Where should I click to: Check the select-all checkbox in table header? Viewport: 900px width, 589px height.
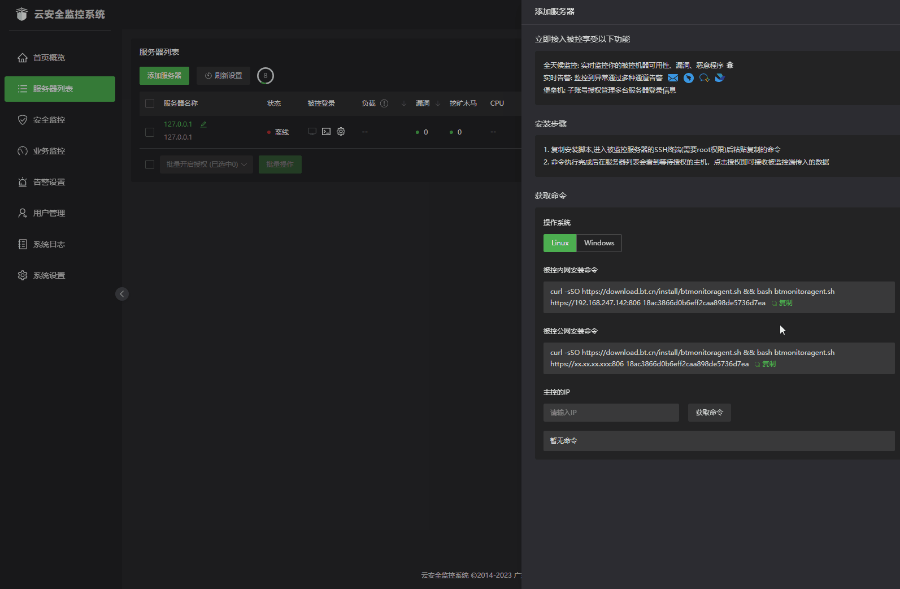150,103
